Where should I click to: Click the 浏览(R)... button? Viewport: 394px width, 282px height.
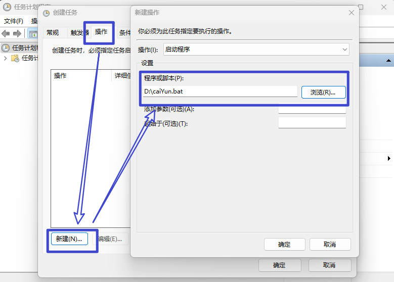tap(323, 92)
